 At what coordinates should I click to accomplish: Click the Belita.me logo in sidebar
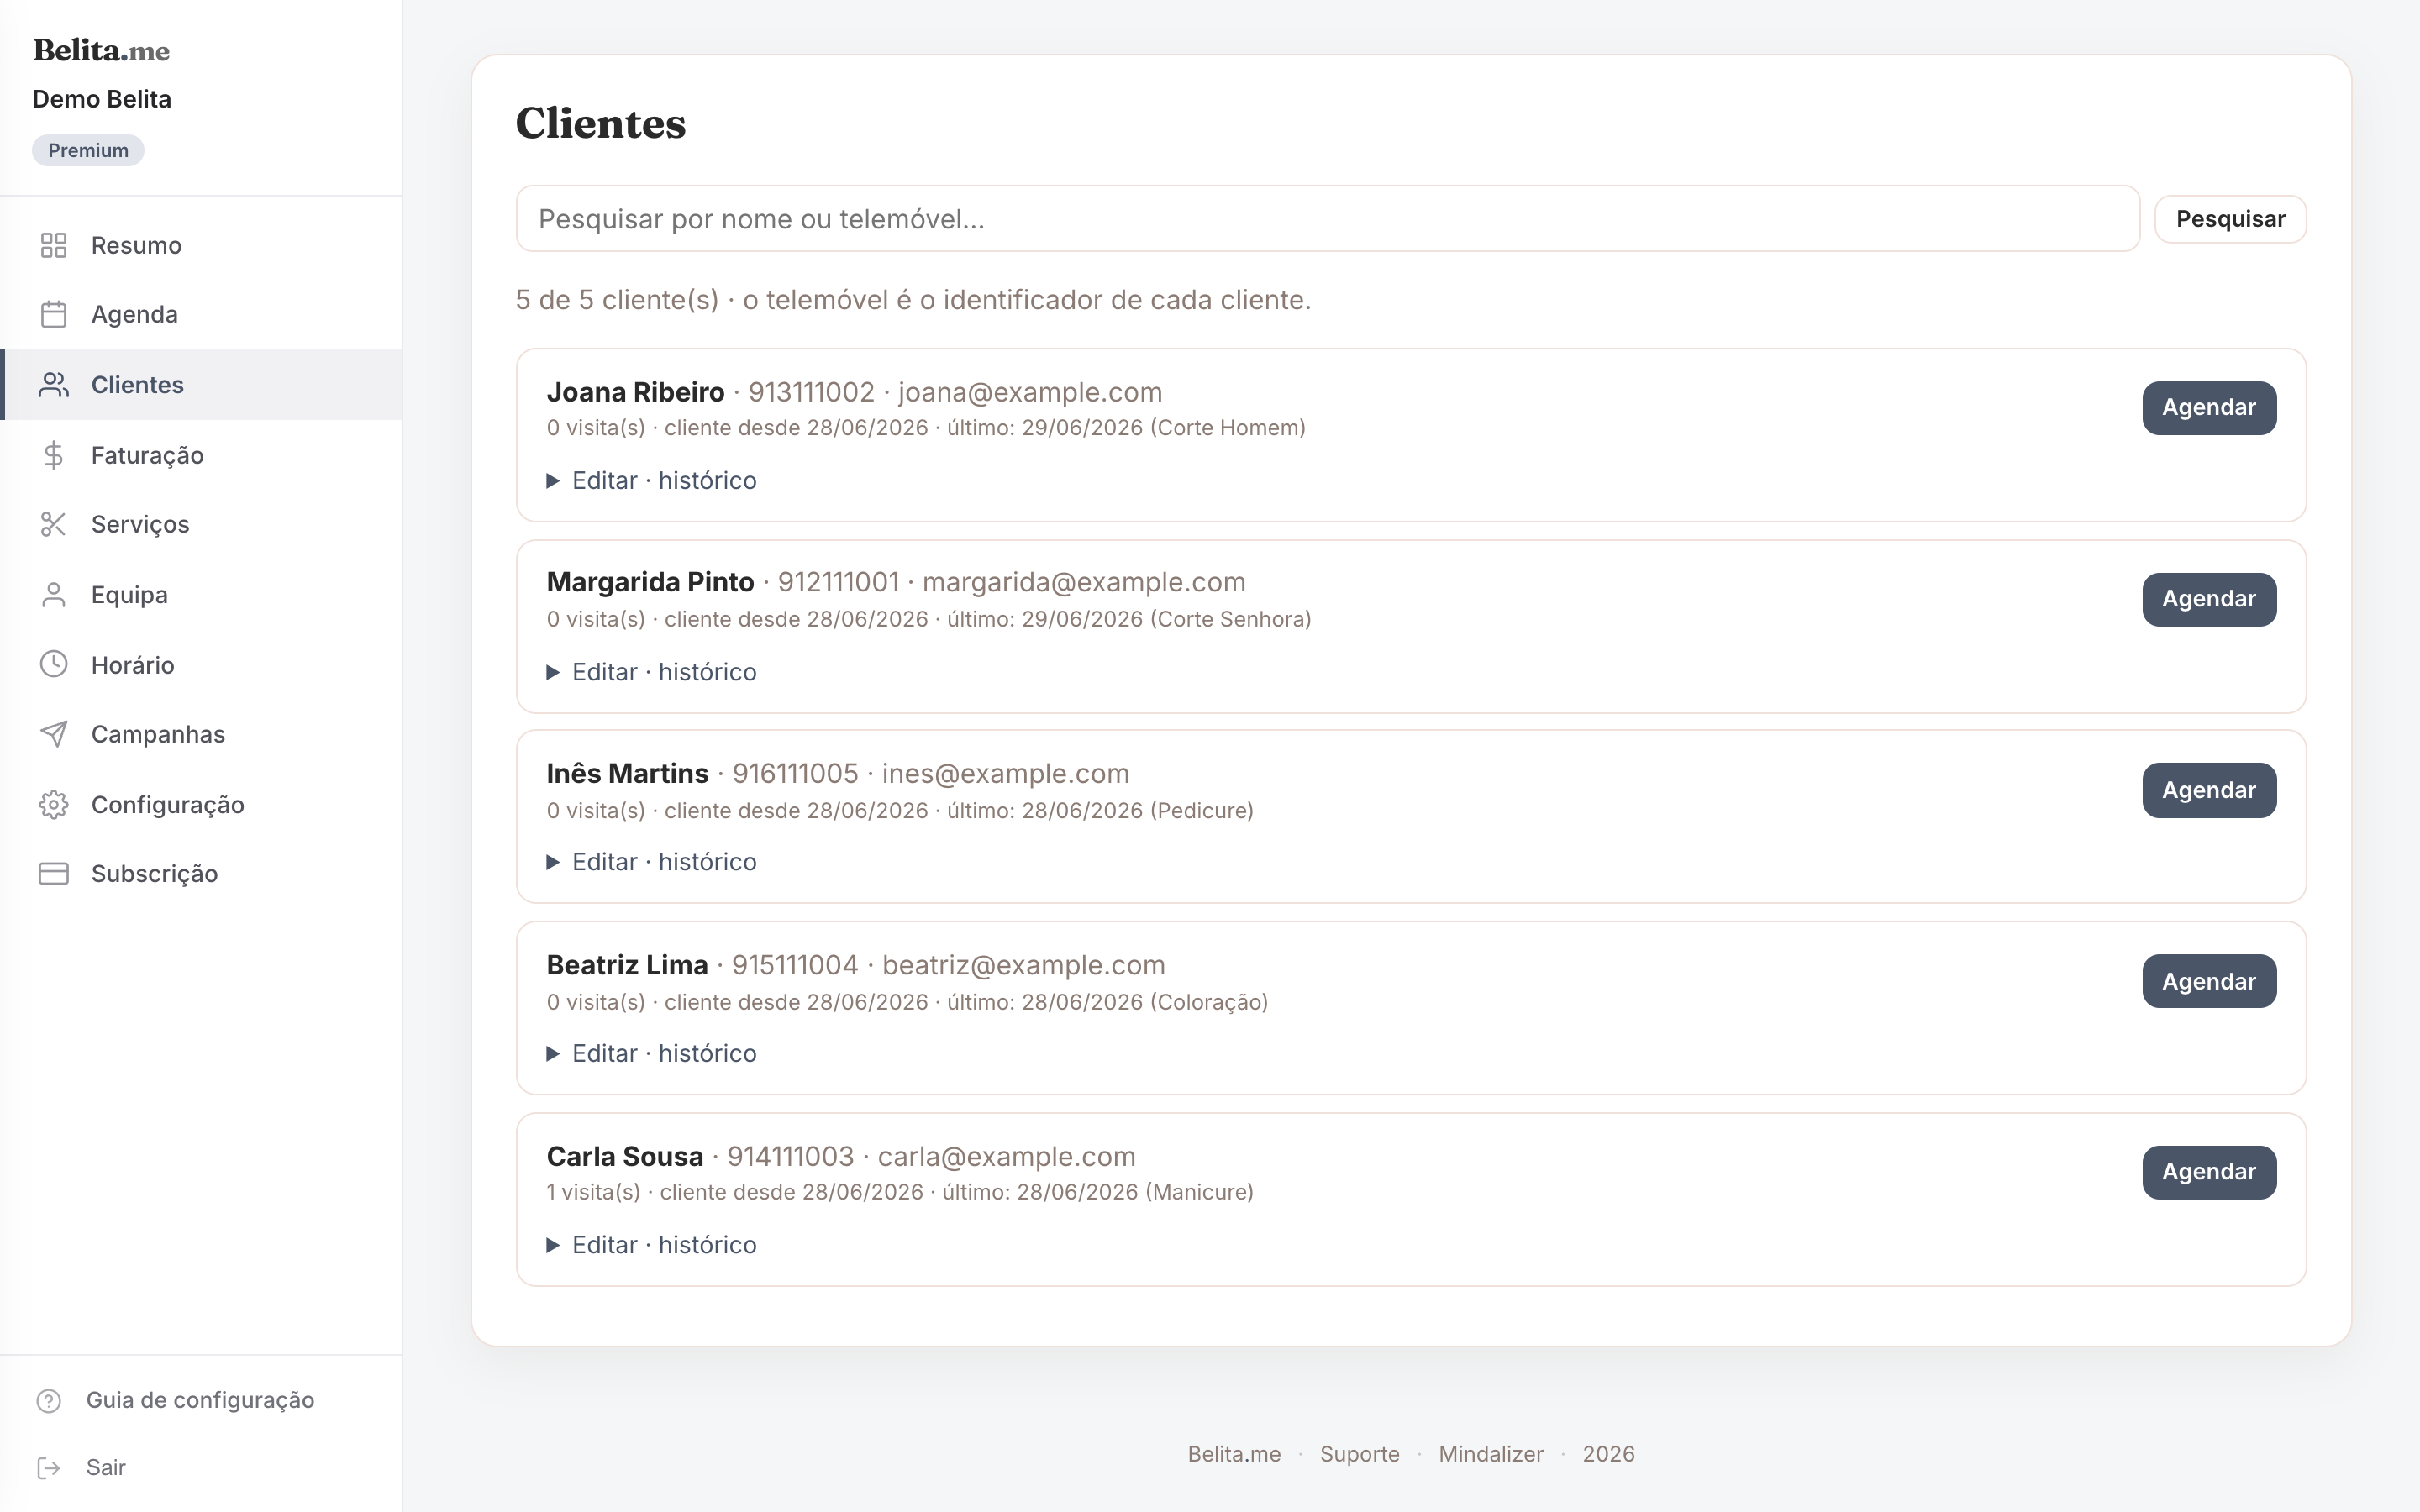click(101, 51)
